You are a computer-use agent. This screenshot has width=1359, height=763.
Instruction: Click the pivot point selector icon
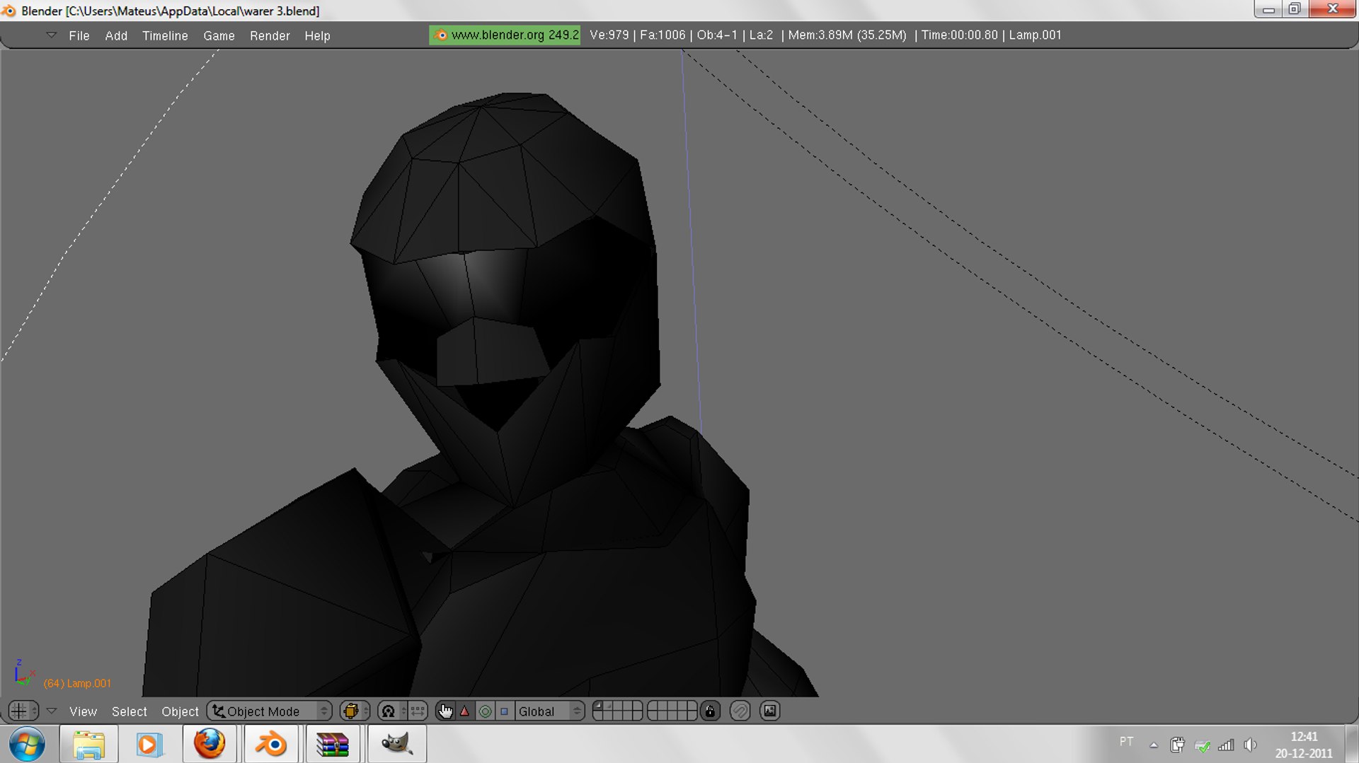pos(388,711)
